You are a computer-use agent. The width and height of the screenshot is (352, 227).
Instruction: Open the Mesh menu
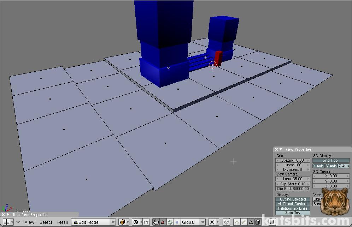click(63, 222)
